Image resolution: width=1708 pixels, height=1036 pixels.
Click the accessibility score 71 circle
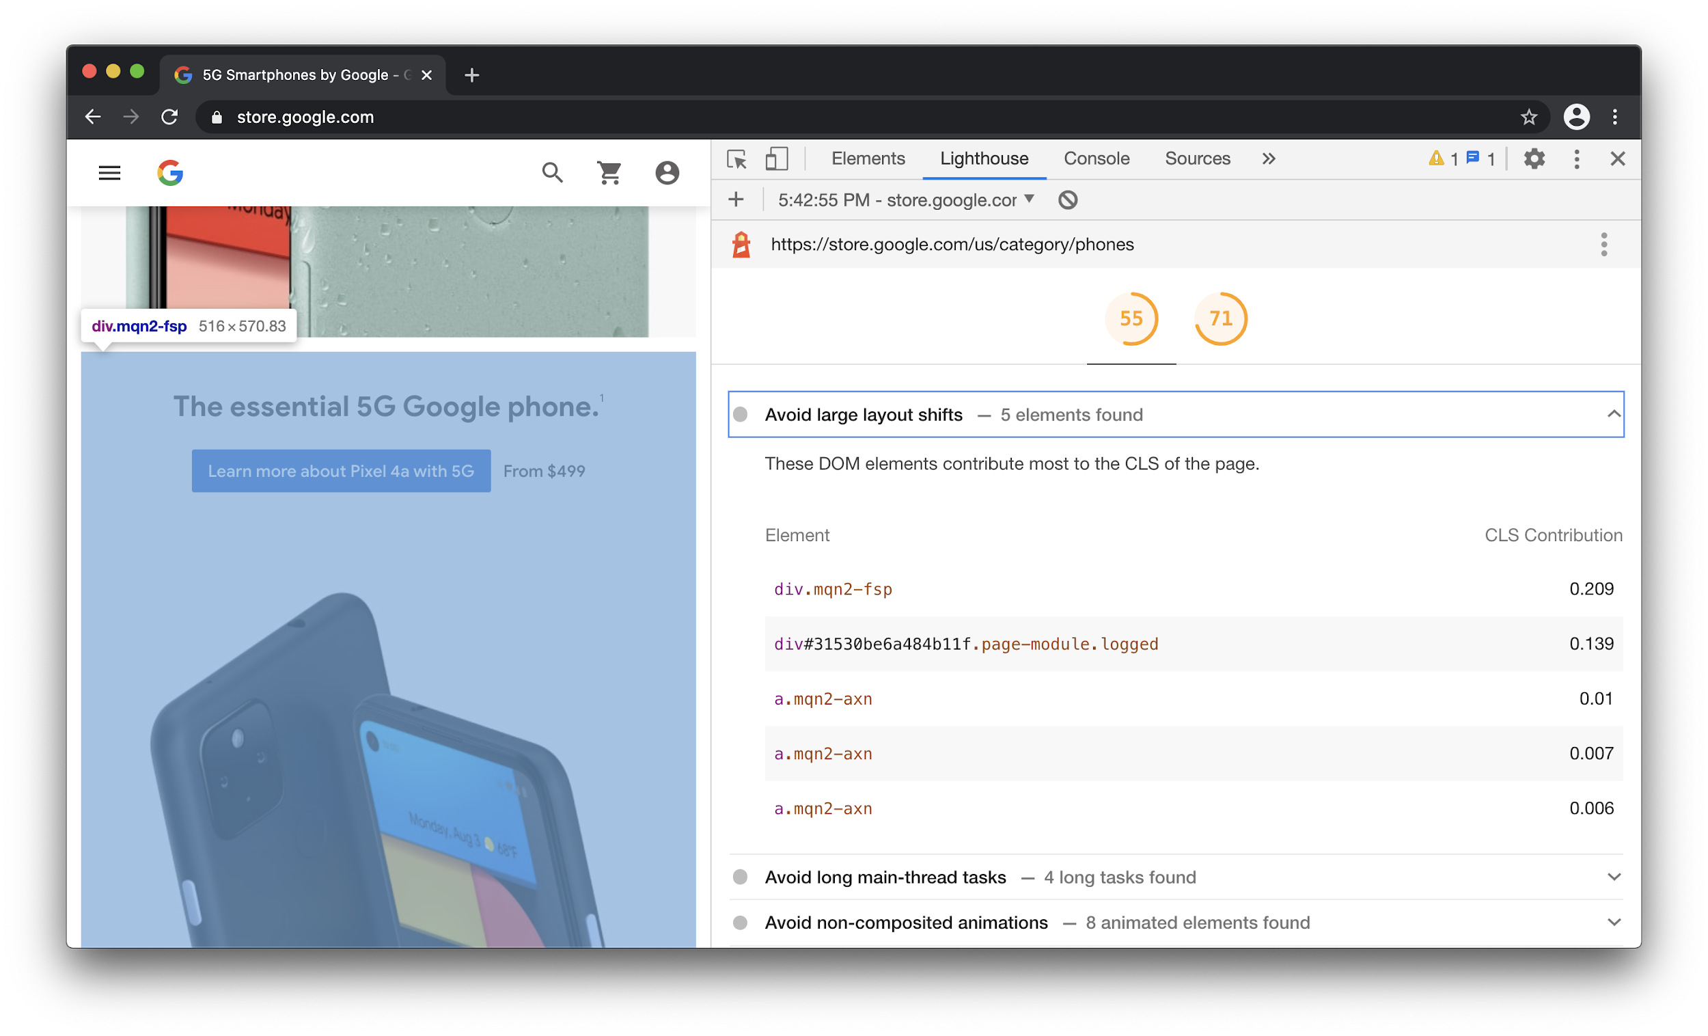1220,318
